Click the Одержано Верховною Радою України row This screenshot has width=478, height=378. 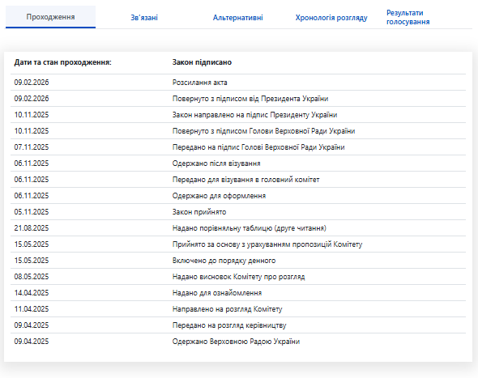click(238, 341)
